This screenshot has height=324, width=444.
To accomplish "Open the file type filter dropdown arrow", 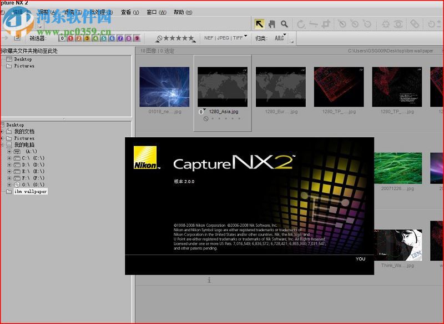I will point(245,37).
